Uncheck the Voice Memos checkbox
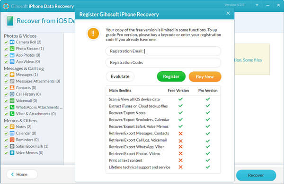 [x=6, y=153]
